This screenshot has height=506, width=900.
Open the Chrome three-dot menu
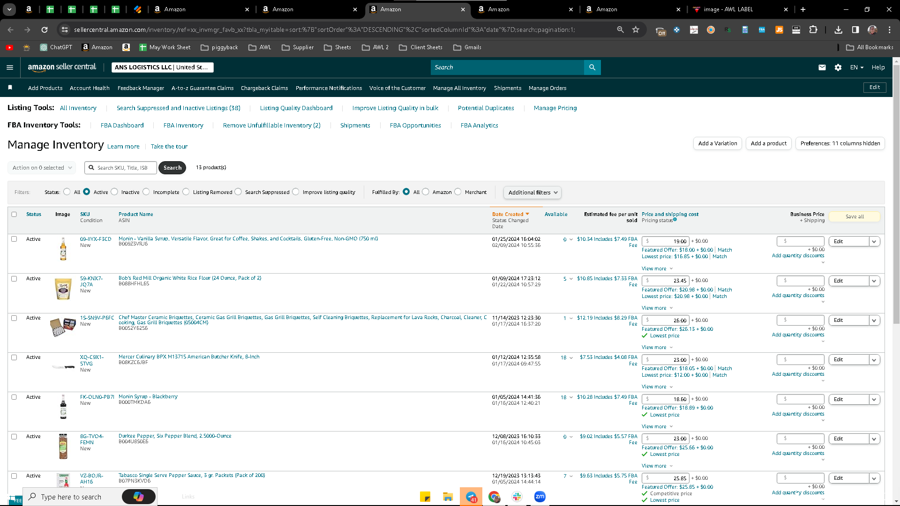(x=890, y=30)
